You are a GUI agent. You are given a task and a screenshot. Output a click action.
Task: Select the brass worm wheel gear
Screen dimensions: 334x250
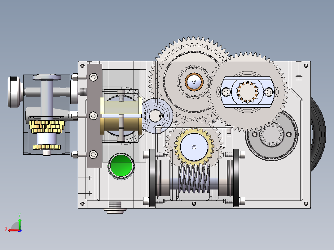pos(194,147)
